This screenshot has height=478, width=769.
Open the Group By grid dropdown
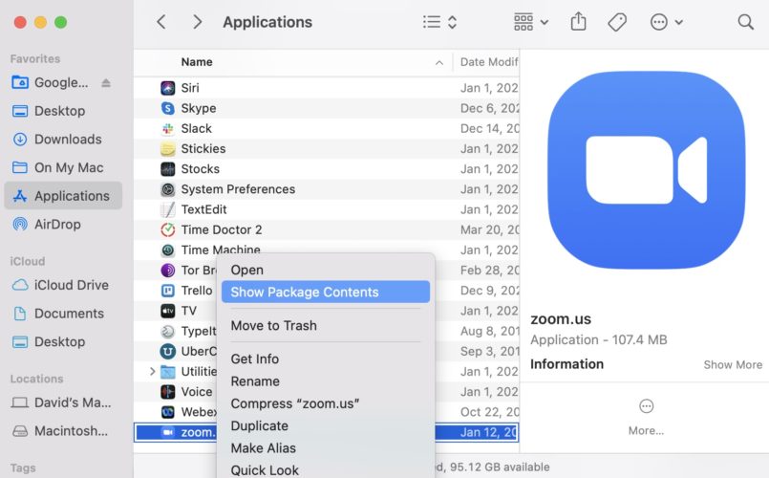click(530, 22)
